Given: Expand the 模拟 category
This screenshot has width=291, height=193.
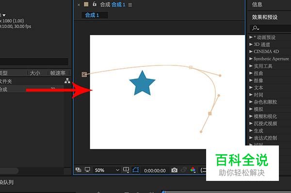Looking at the screenshot, I should 251,109.
